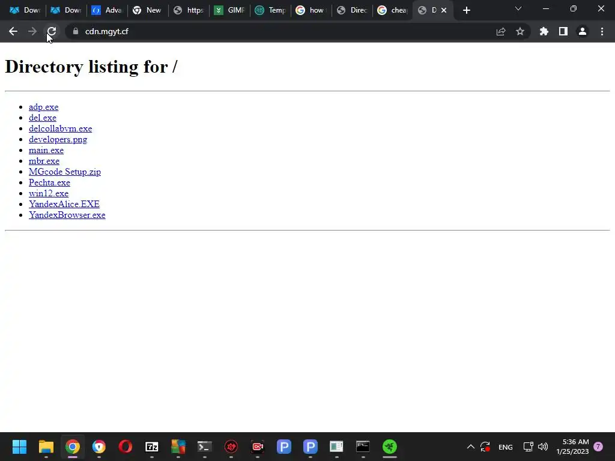
Task: Switch to the 'chea' Google tab
Action: coord(393,10)
